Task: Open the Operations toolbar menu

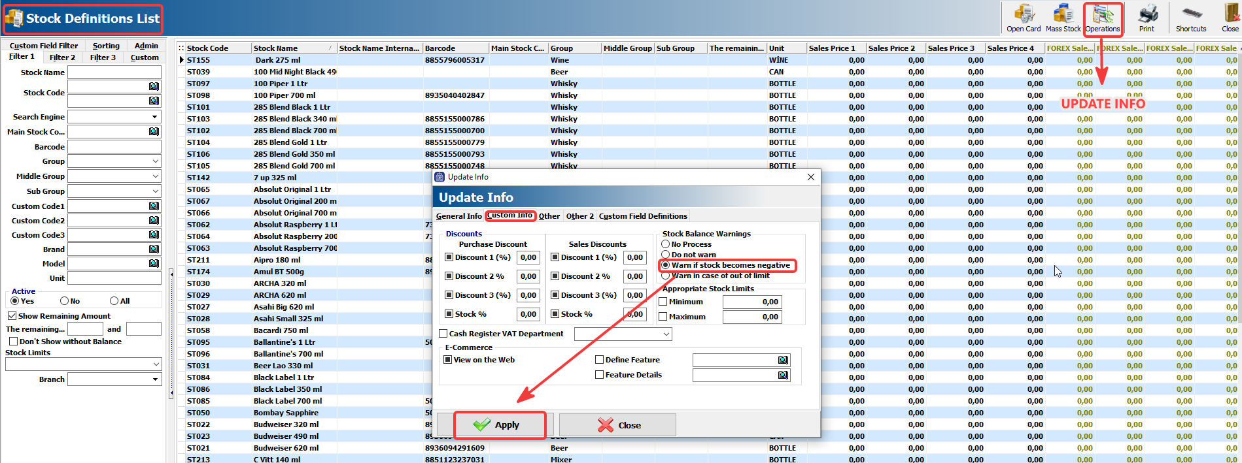Action: (1103, 18)
